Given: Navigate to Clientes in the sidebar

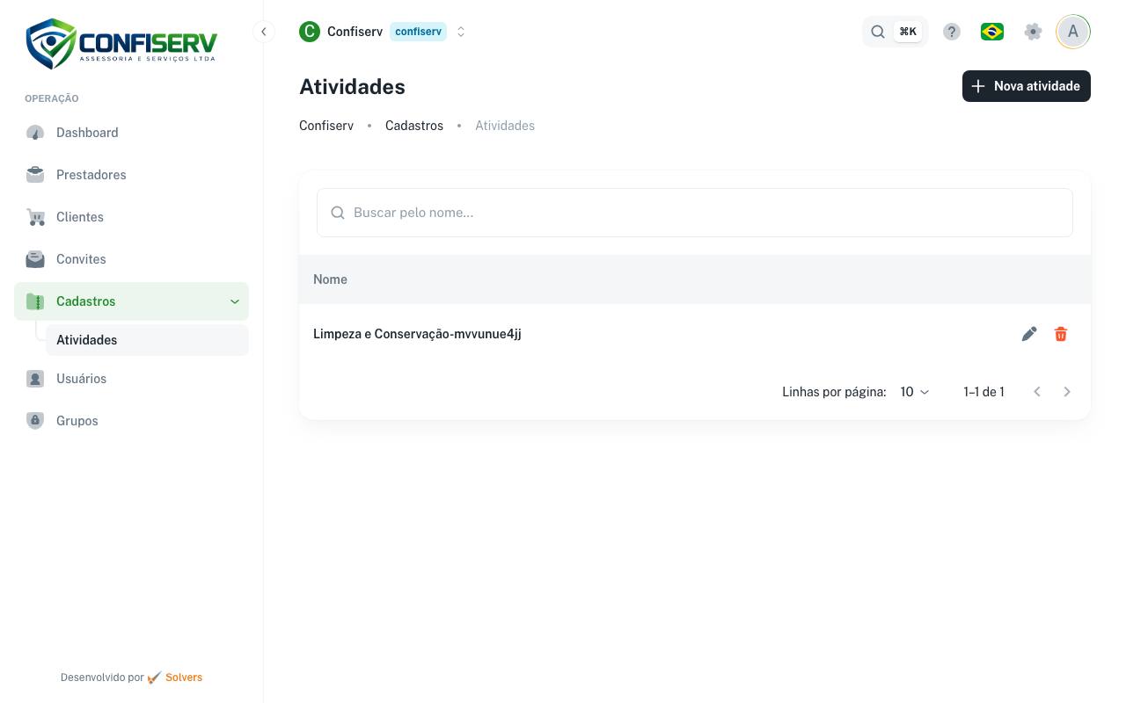Looking at the screenshot, I should pos(132,217).
